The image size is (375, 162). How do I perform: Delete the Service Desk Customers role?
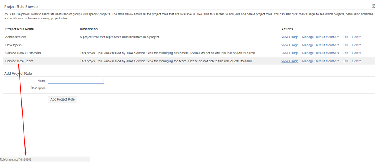coord(357,53)
